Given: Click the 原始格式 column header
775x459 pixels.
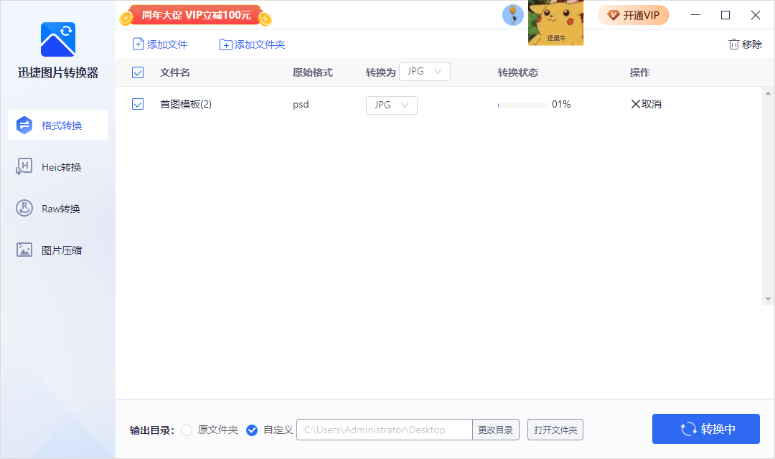Looking at the screenshot, I should tap(313, 72).
